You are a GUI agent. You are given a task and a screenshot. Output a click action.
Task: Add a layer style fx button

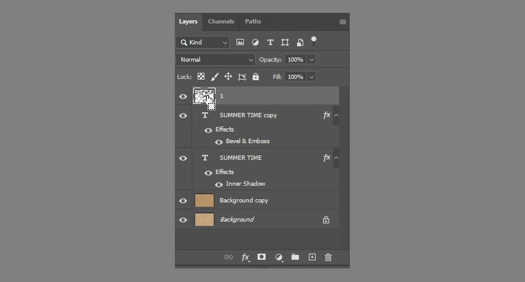[245, 257]
